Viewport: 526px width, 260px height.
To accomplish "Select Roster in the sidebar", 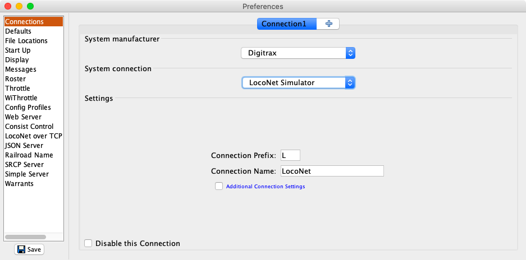I will (16, 79).
